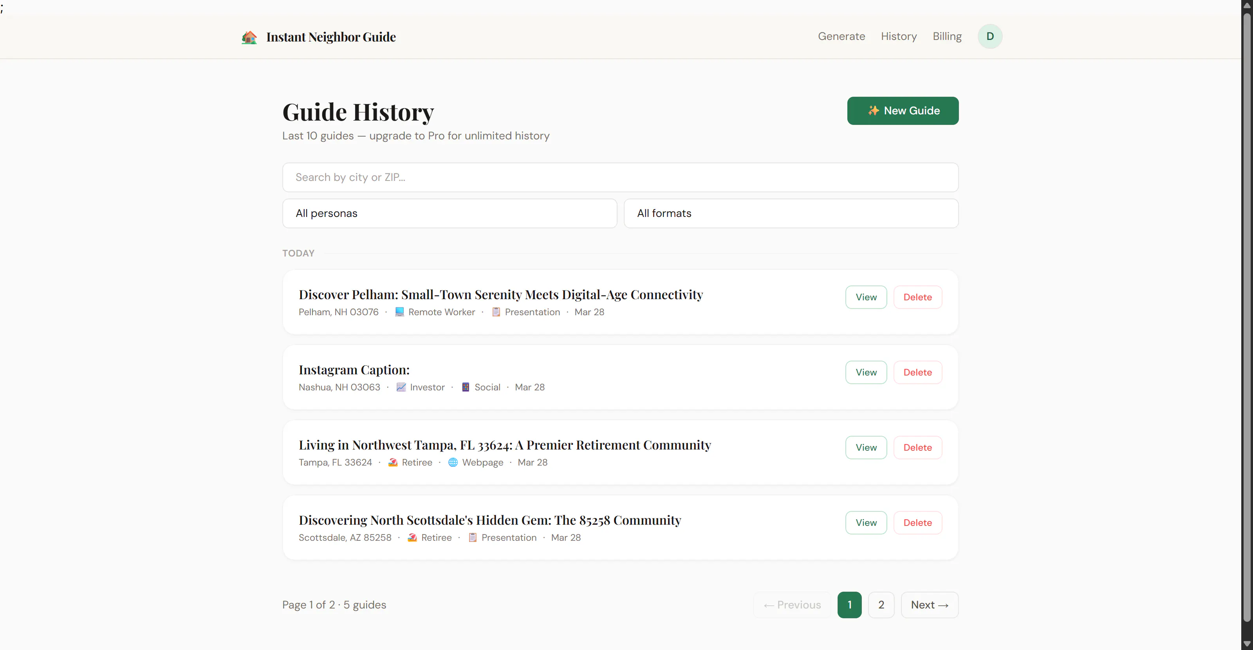1253x650 pixels.
Task: Click the Social phone icon
Action: (x=466, y=387)
